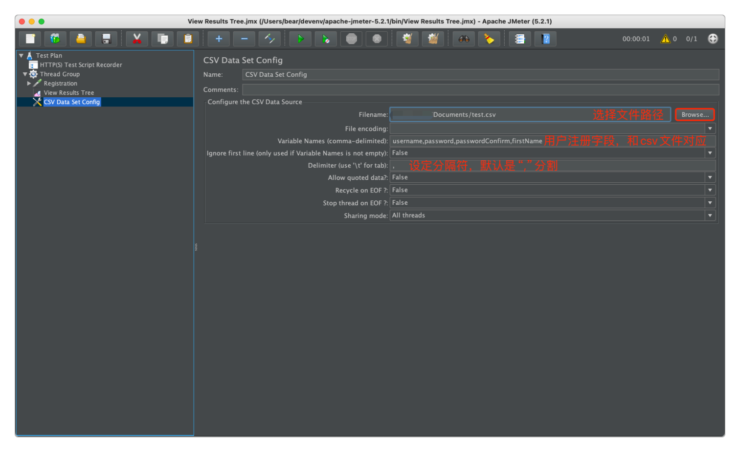The height and width of the screenshot is (452, 740).
Task: Clear results with single broom icon
Action: pyautogui.click(x=407, y=39)
